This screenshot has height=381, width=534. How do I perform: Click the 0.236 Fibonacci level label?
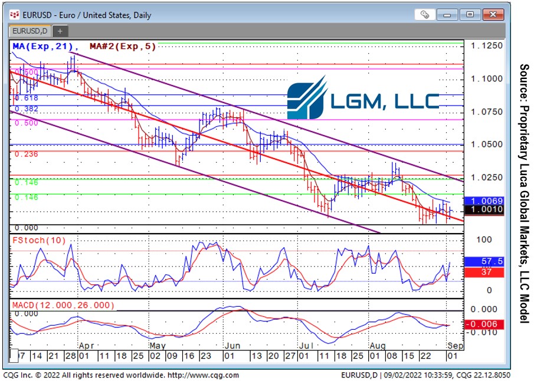[x=27, y=155]
